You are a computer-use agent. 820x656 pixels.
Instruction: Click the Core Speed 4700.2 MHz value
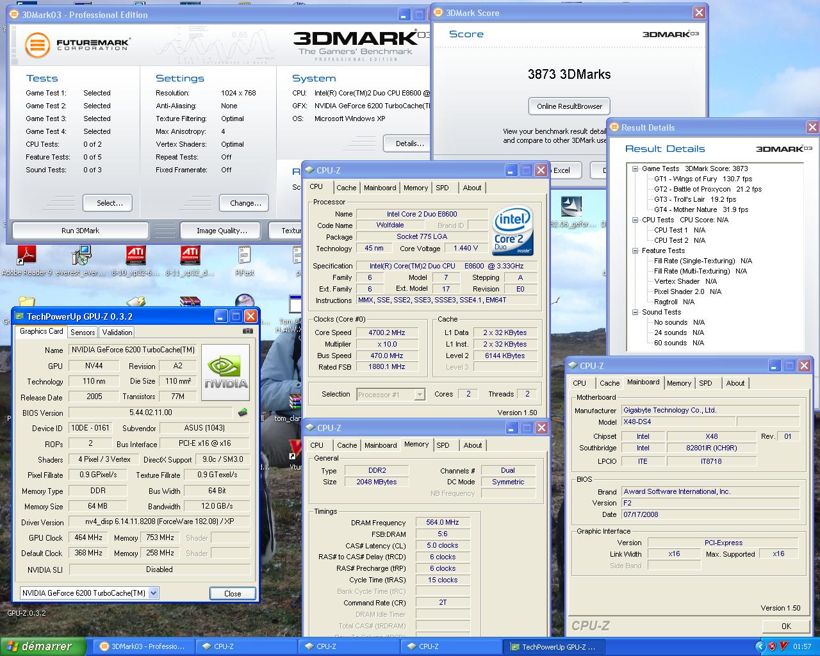click(x=387, y=332)
